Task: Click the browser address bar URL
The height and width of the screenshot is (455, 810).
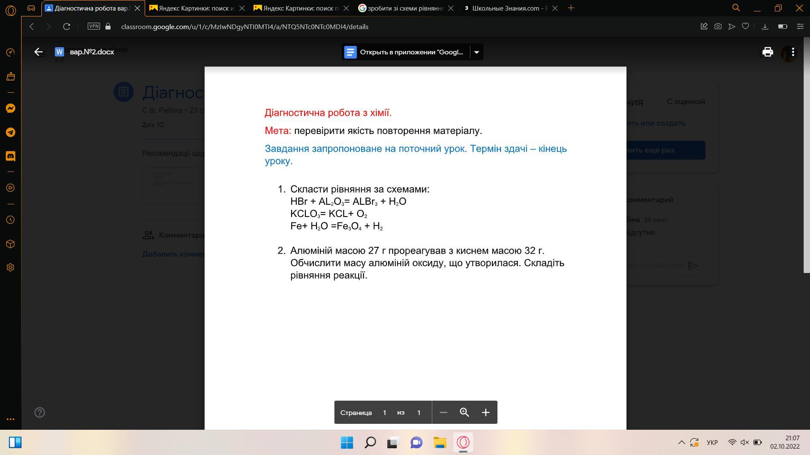Action: (245, 27)
